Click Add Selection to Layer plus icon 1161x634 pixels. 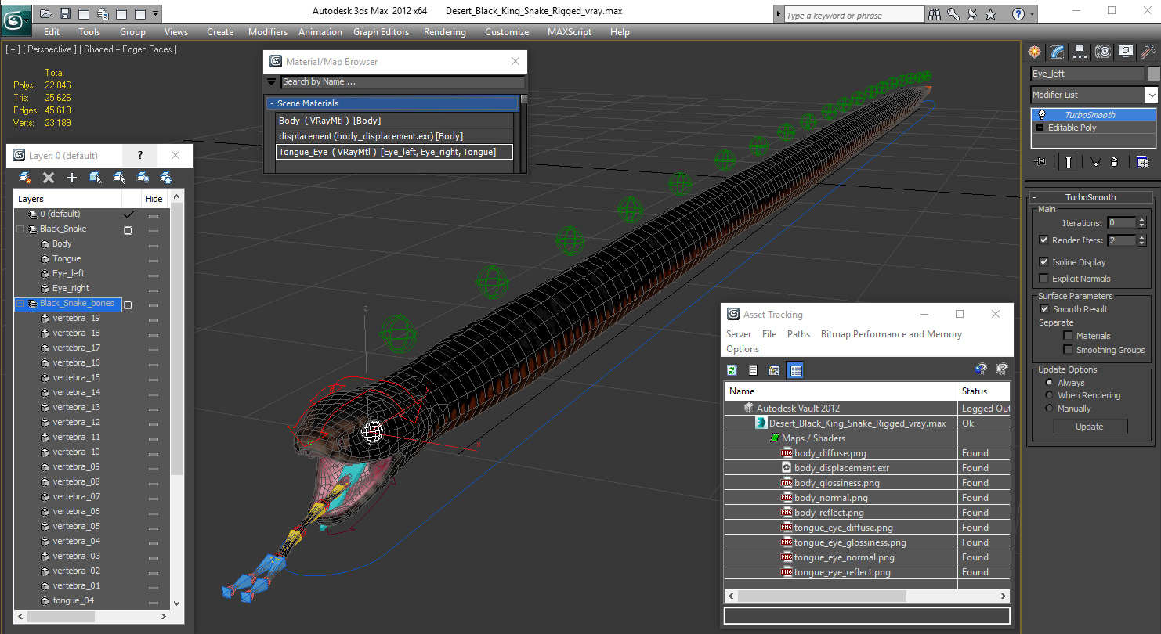tap(72, 178)
